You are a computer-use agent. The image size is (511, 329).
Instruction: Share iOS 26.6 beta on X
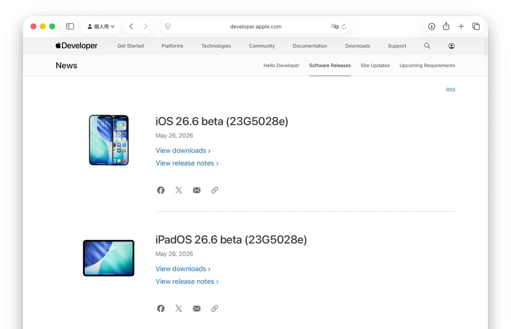(179, 190)
